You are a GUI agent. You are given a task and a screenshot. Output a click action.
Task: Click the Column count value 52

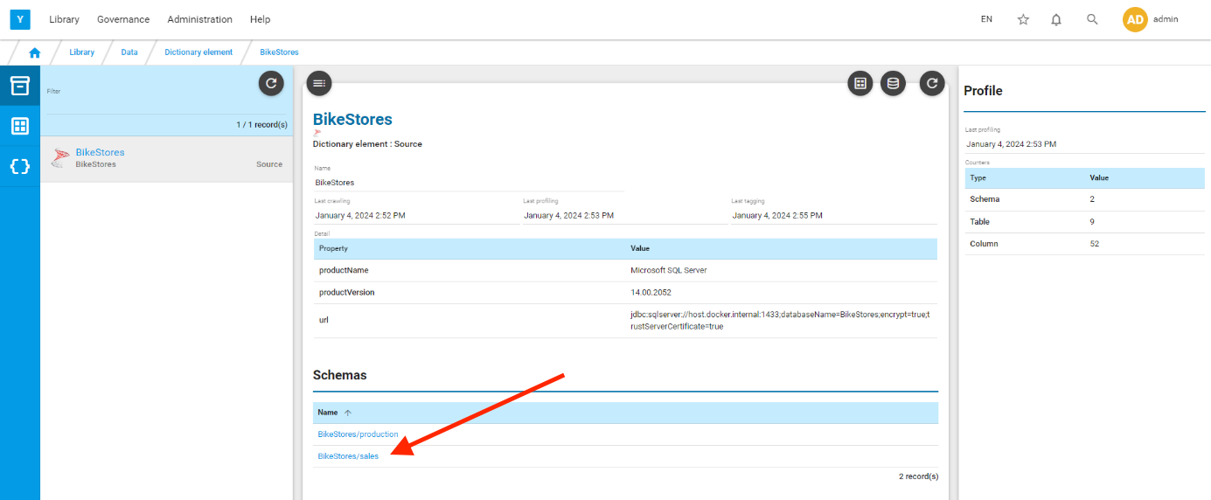click(x=1095, y=244)
